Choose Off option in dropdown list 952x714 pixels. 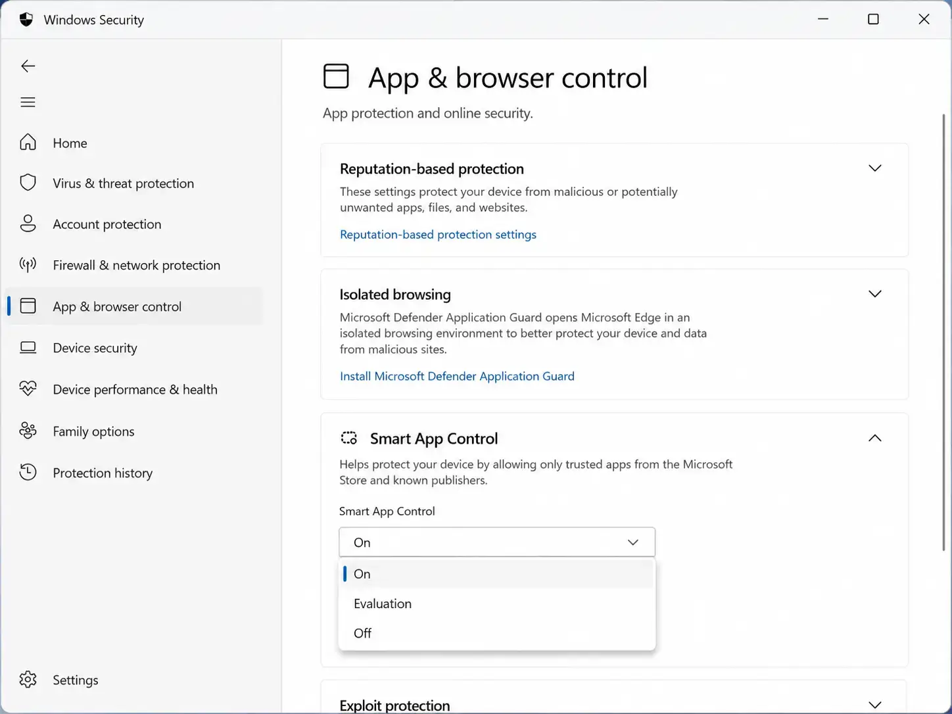coord(497,633)
